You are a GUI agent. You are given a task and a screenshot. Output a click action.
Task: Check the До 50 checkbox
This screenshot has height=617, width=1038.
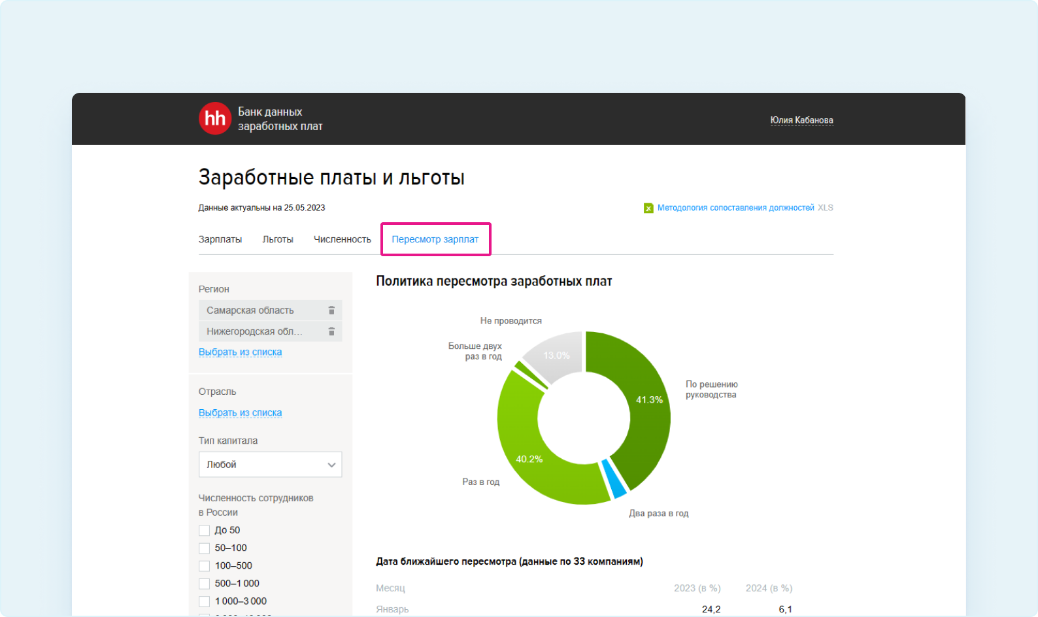click(205, 531)
